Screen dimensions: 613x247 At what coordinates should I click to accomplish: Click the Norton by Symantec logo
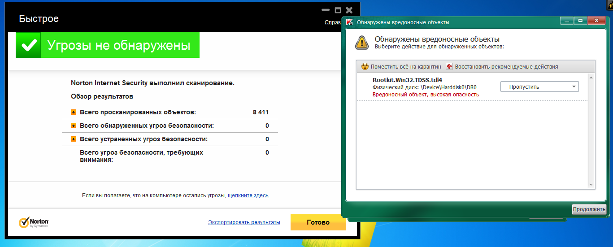coord(34,223)
